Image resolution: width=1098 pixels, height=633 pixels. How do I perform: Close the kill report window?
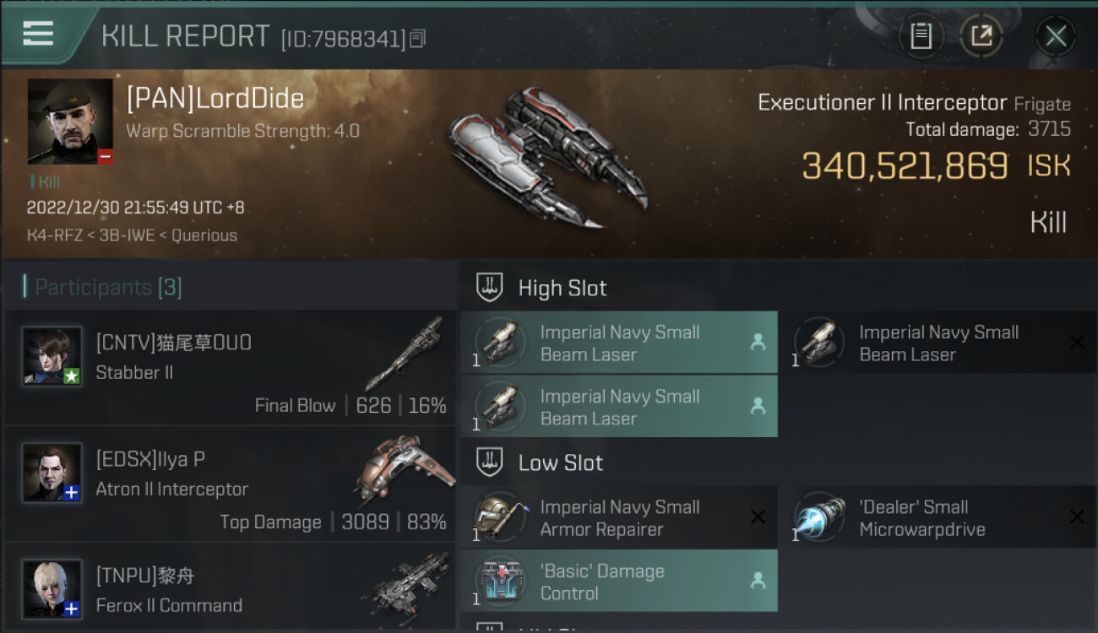click(x=1056, y=36)
